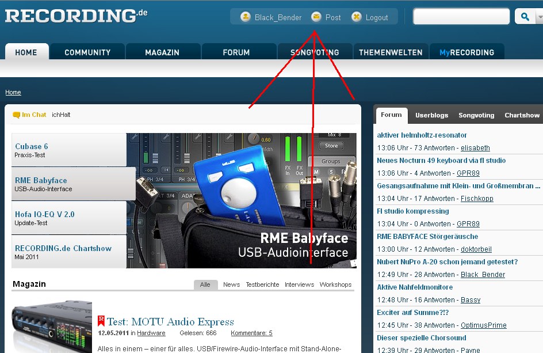Expand the dropdown arrow next to search button
This screenshot has height=353, width=543.
click(539, 16)
